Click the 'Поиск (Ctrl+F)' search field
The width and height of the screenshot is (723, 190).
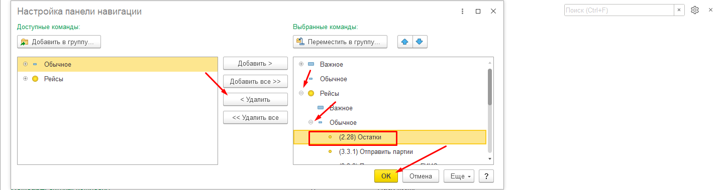point(618,10)
